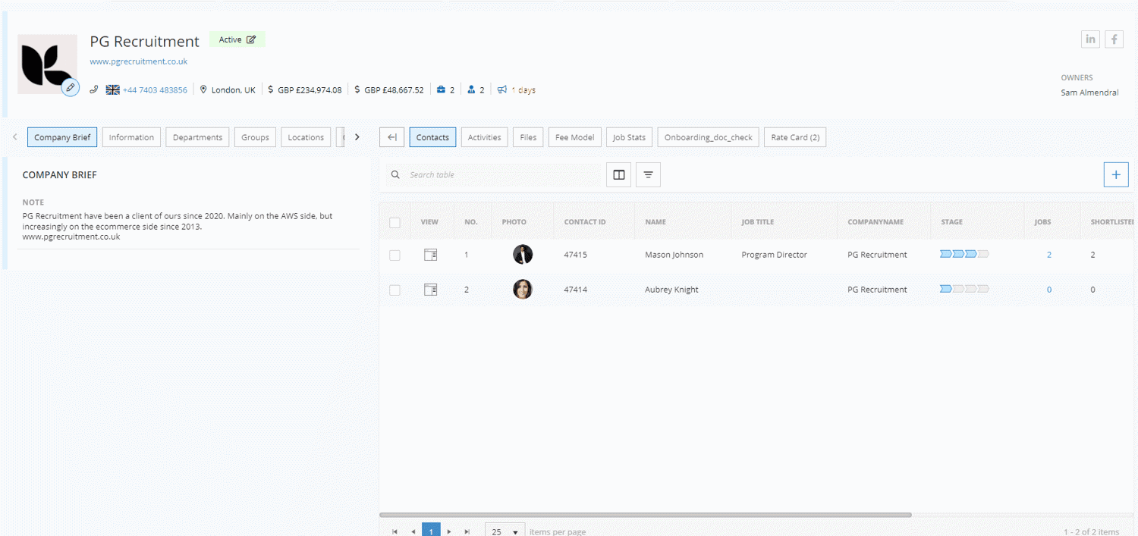The height and width of the screenshot is (536, 1138).
Task: Call the +44 7403 483856 number link
Action: (x=155, y=89)
